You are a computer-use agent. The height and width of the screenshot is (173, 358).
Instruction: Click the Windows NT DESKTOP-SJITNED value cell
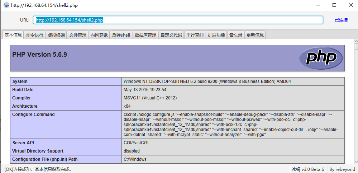(x=233, y=81)
